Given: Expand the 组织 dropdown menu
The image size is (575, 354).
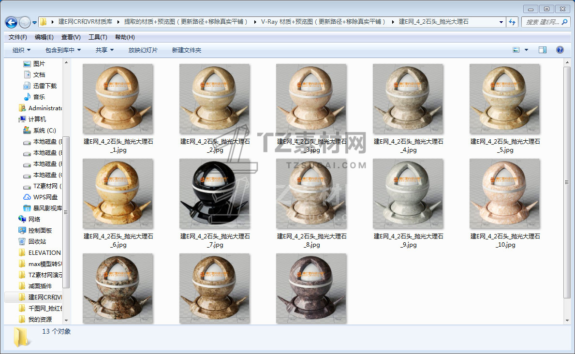Looking at the screenshot, I should click(21, 50).
